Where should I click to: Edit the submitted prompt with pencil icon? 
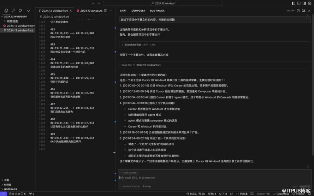307,16
